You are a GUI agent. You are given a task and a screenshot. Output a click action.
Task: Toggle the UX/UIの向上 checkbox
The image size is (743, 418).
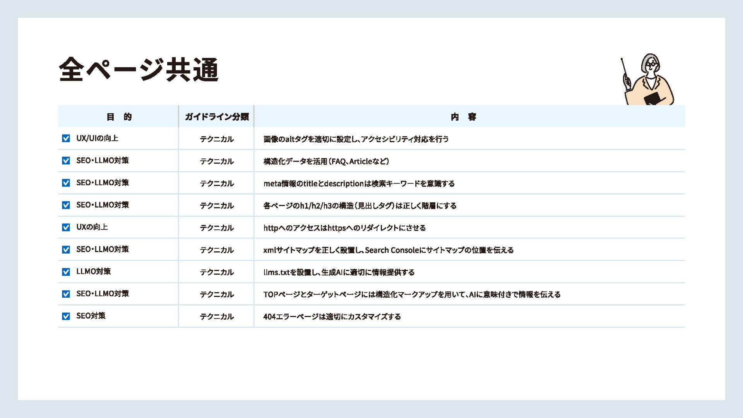[66, 138]
